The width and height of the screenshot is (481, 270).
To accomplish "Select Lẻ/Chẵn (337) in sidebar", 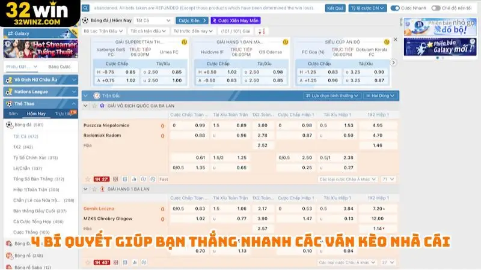I will point(28,169).
